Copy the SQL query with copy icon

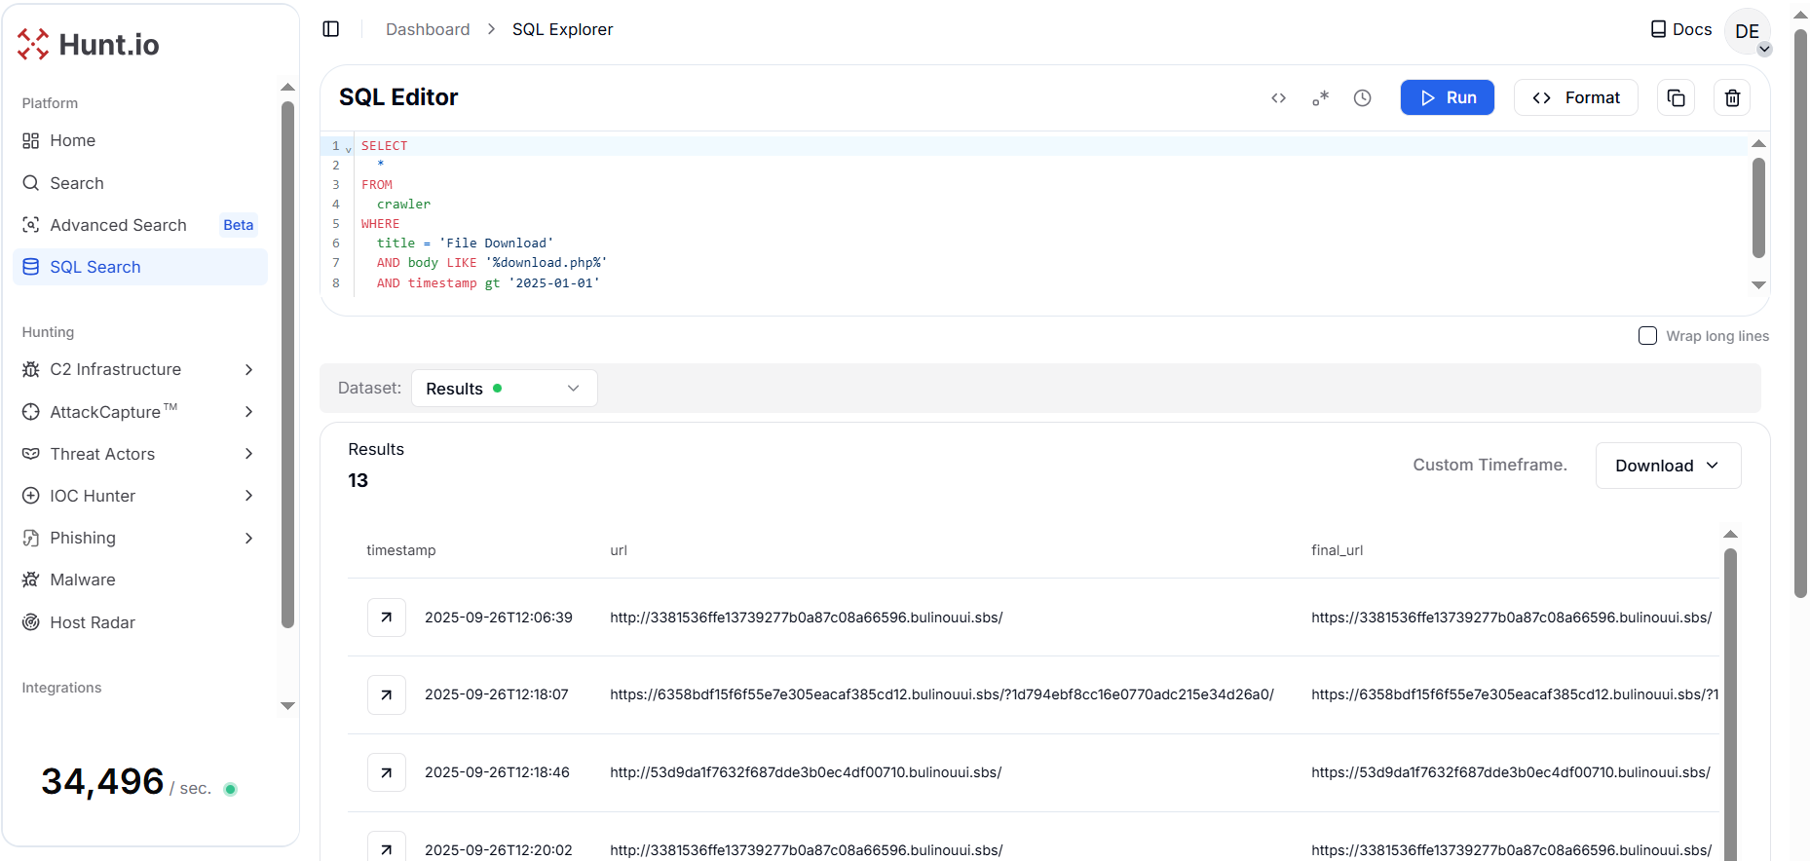point(1676,97)
